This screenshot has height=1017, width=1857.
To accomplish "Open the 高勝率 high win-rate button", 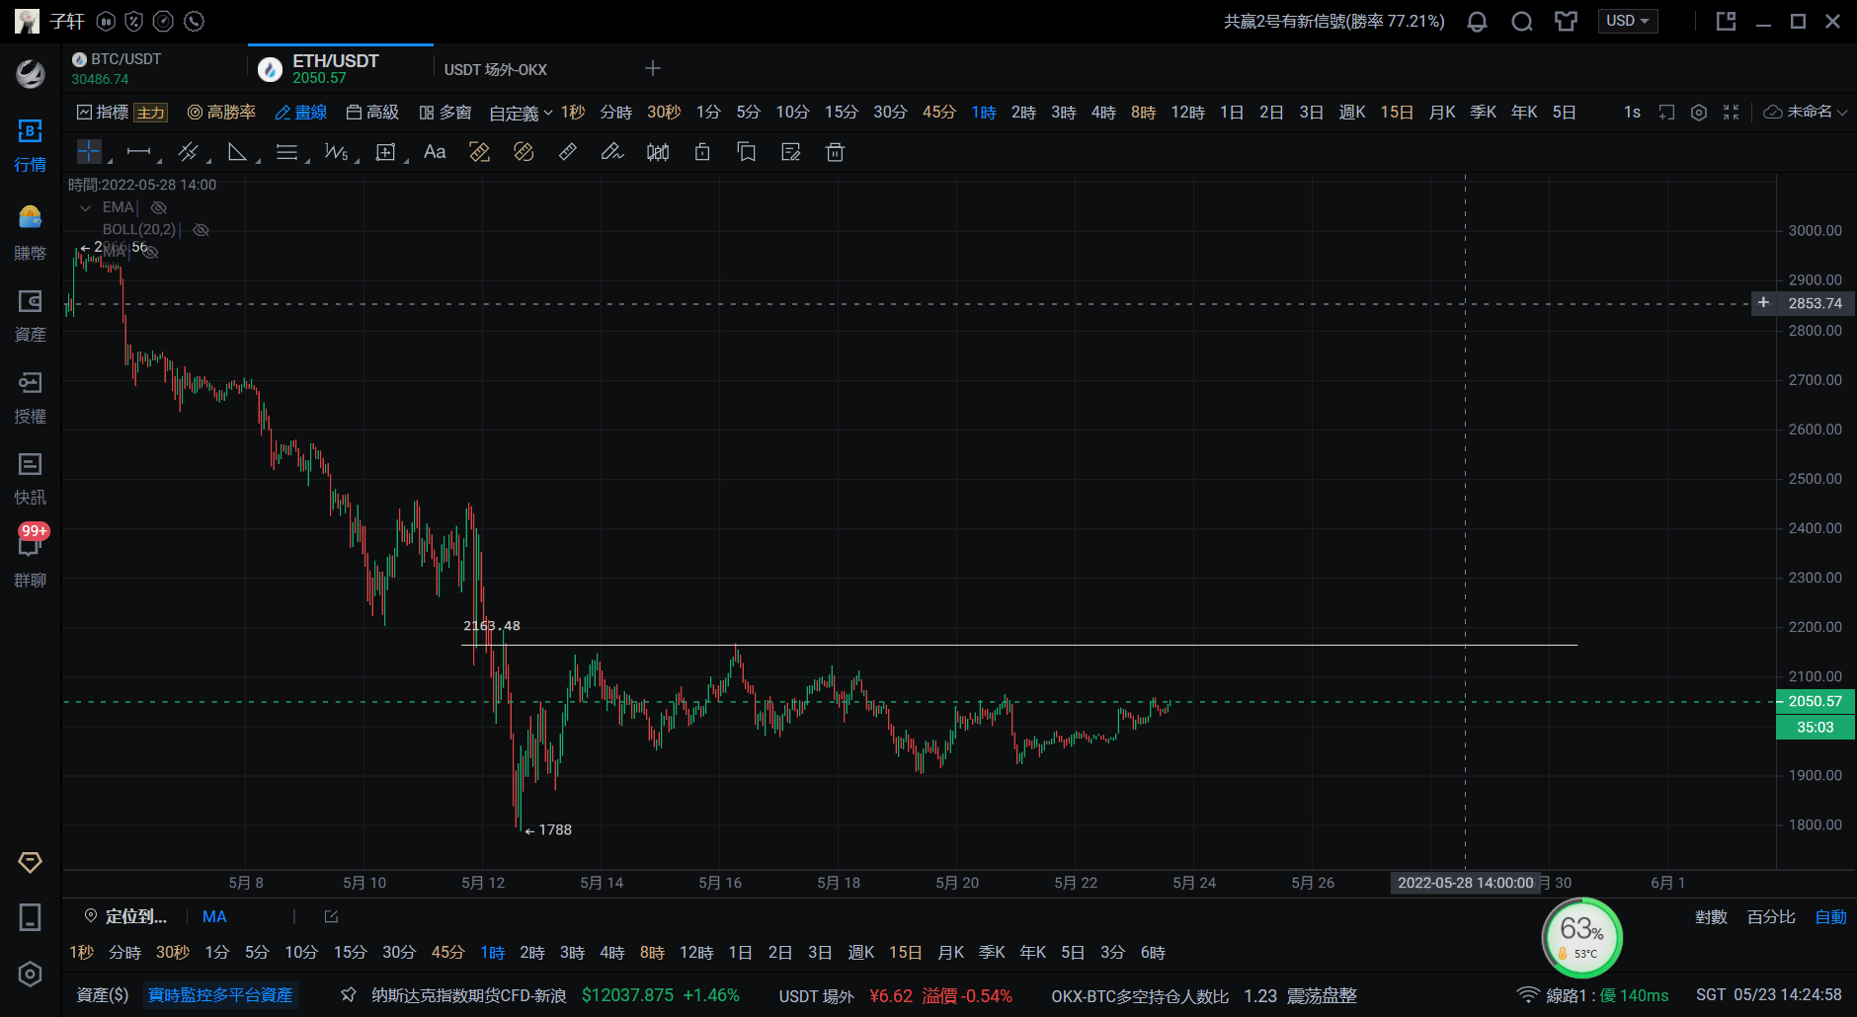I will pyautogui.click(x=222, y=113).
